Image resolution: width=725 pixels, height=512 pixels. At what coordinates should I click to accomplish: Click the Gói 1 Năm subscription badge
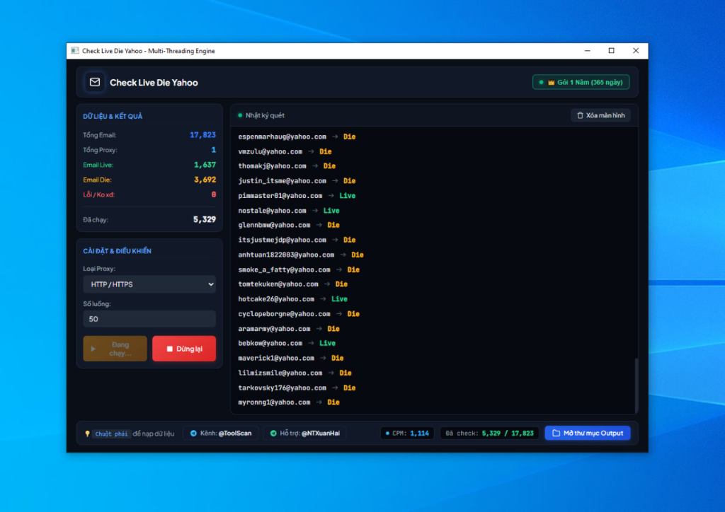pos(581,82)
